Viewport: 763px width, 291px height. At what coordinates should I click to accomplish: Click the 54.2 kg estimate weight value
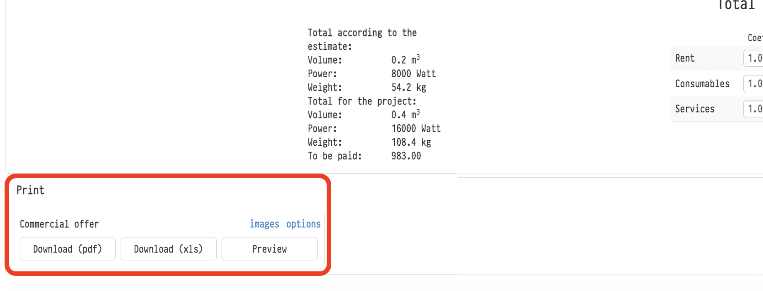[408, 87]
